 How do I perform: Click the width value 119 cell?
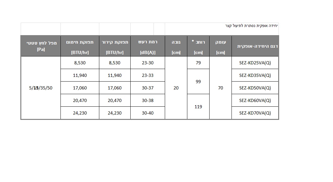(x=198, y=106)
